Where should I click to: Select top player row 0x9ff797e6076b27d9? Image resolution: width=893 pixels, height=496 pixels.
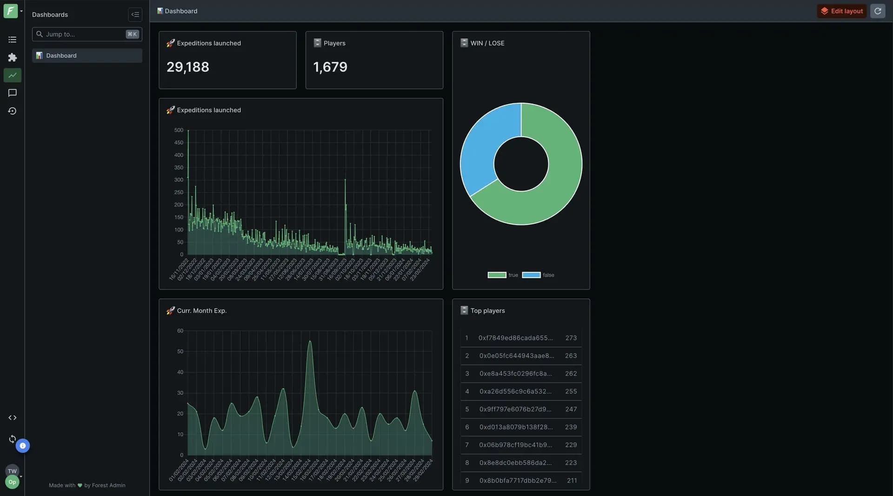pyautogui.click(x=521, y=409)
